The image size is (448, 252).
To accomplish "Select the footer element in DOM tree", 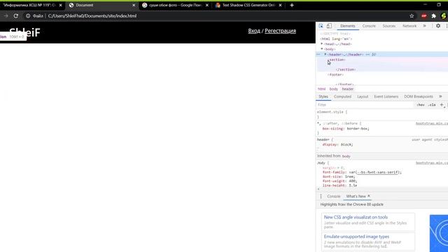I will point(336,75).
